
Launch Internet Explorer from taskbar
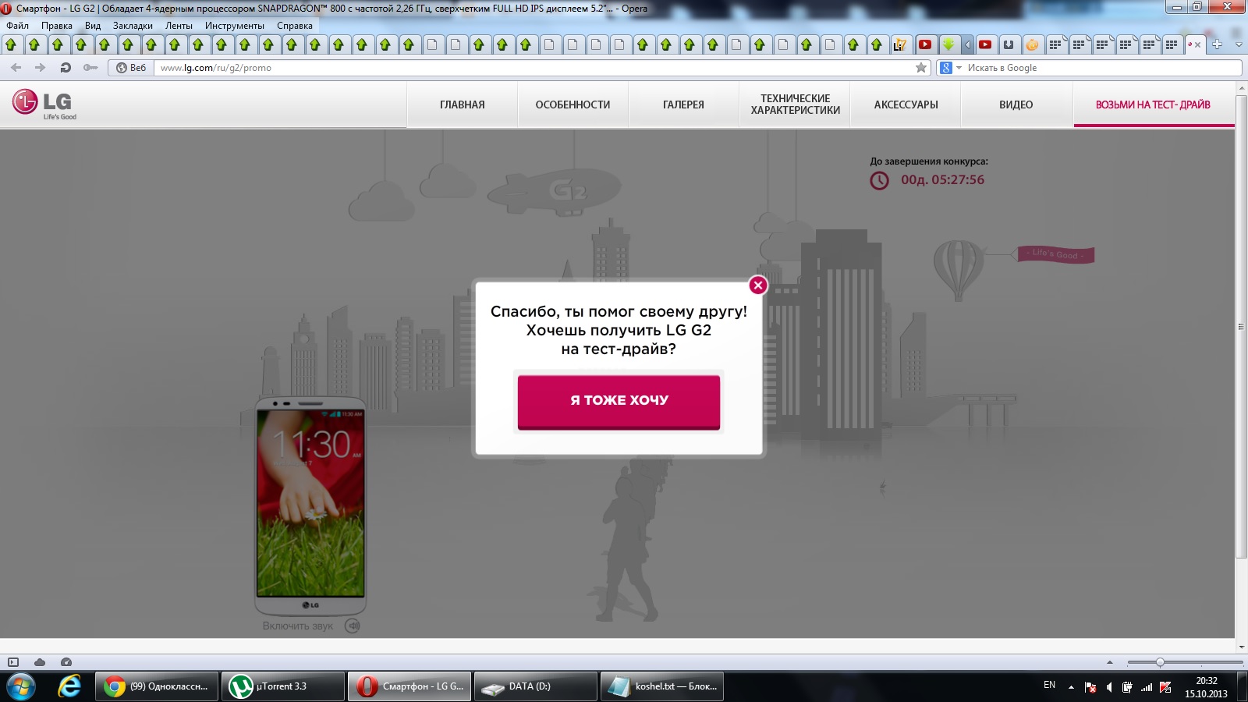70,686
